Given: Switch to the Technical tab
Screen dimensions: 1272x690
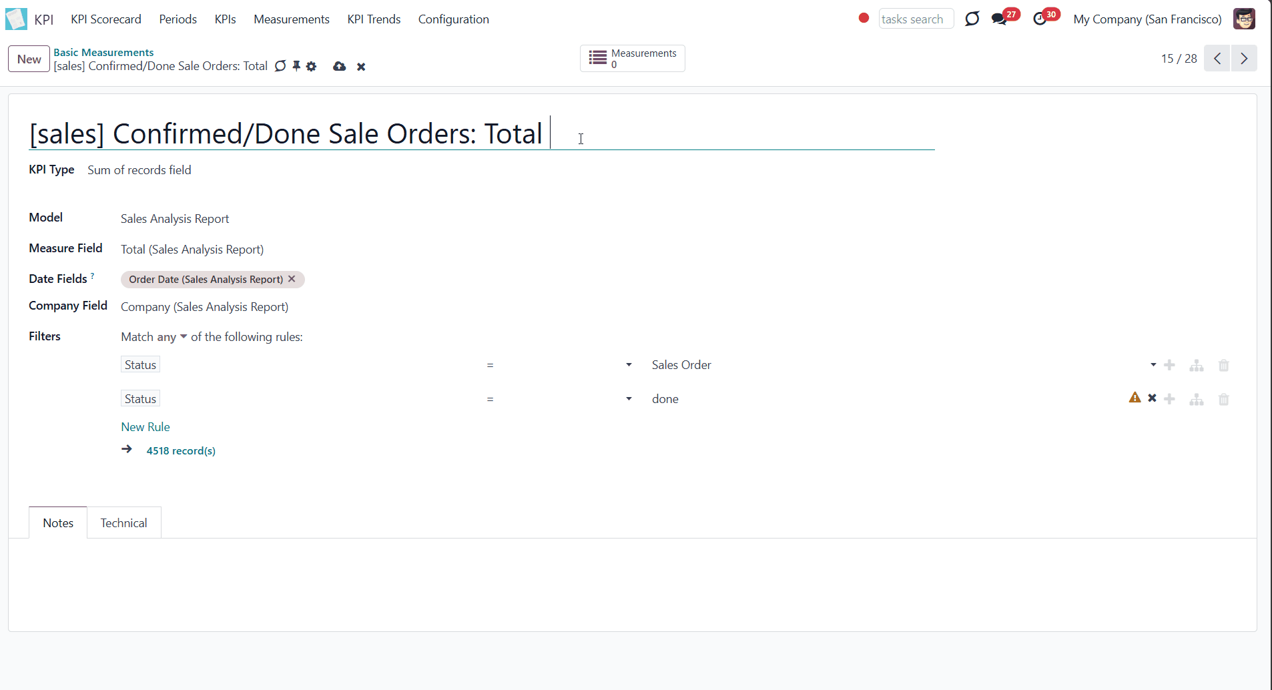Looking at the screenshot, I should (123, 523).
